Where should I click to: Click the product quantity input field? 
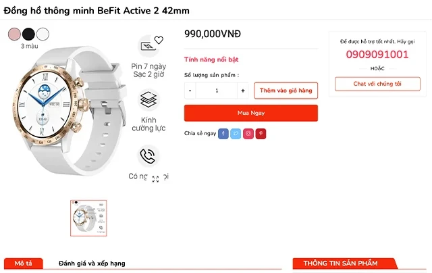tap(217, 91)
